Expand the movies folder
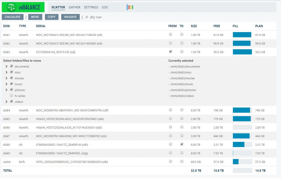 click(x=6, y=78)
